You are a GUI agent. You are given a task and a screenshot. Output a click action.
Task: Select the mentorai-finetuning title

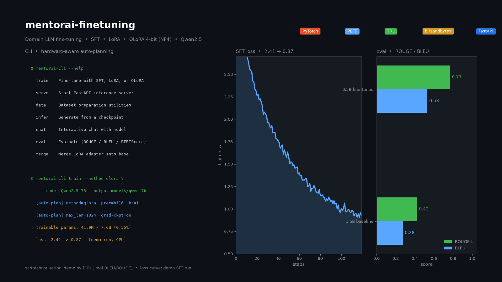coord(80,25)
